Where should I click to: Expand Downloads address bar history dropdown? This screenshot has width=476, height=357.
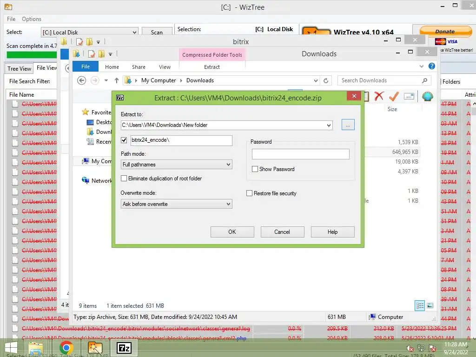(316, 80)
